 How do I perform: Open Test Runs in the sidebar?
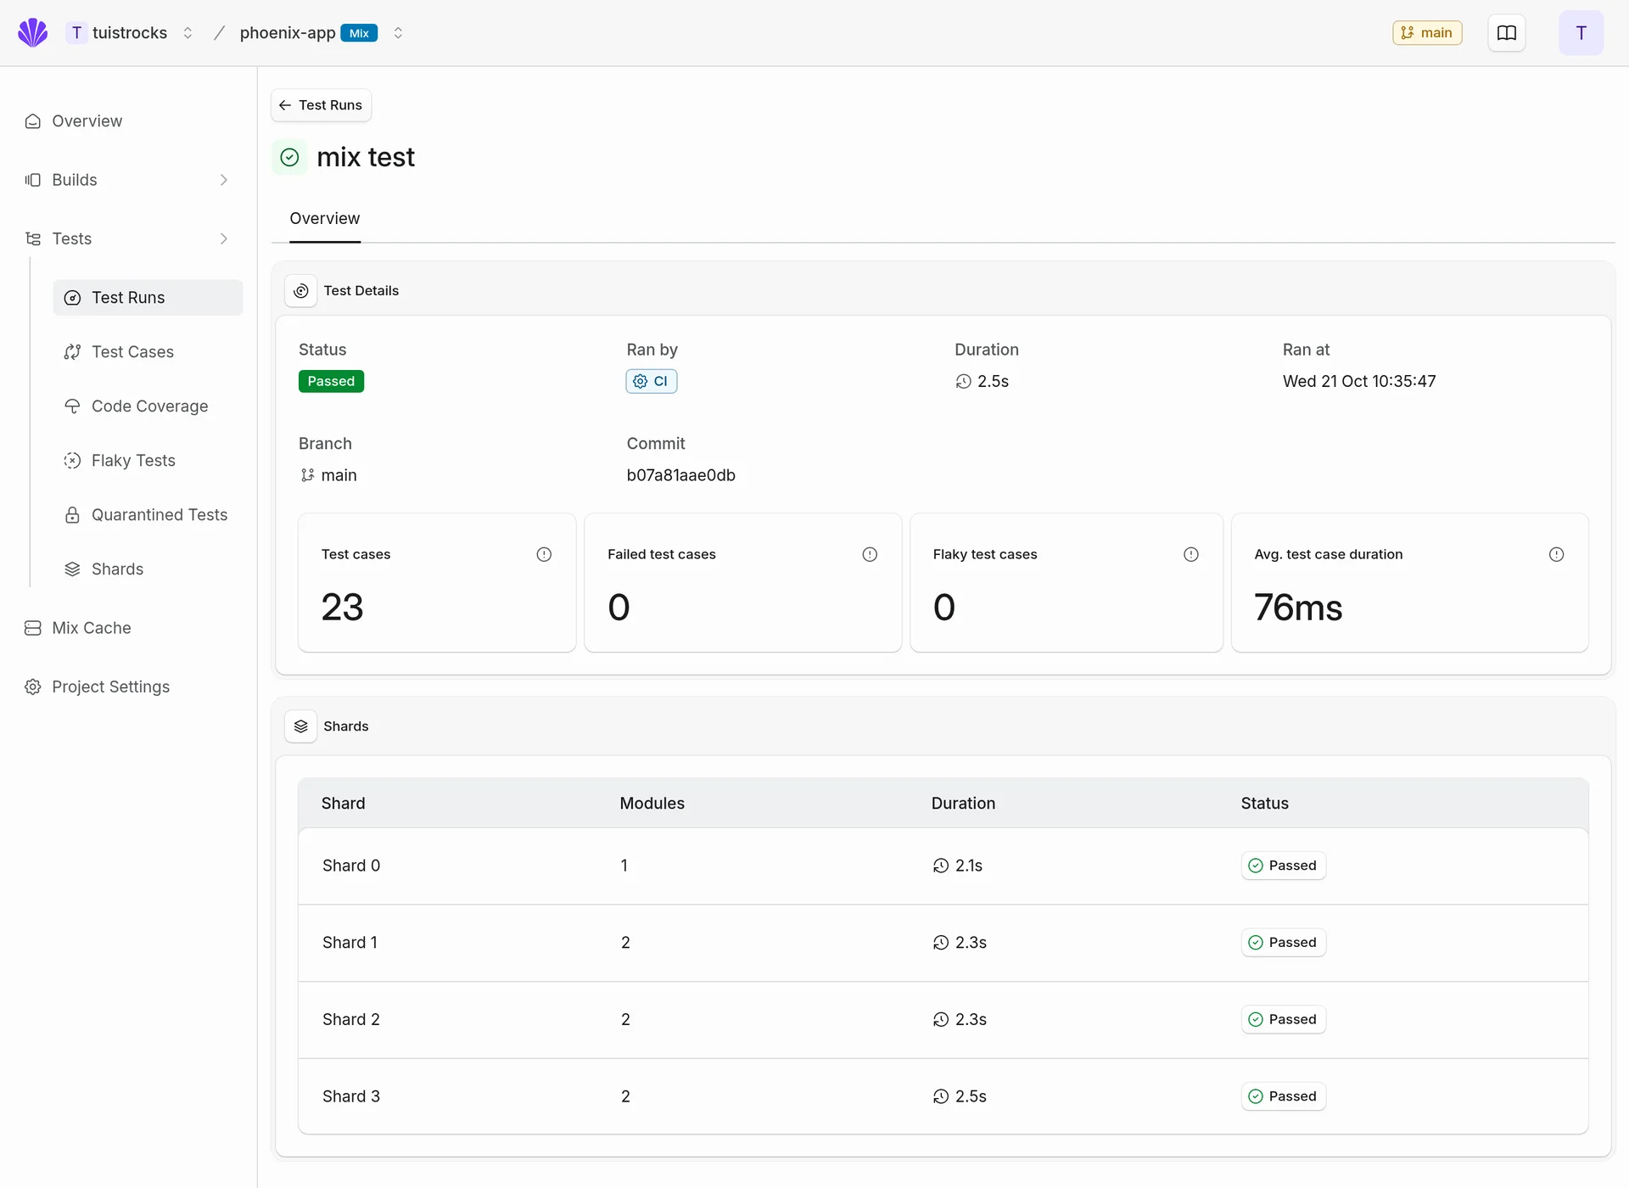point(148,298)
